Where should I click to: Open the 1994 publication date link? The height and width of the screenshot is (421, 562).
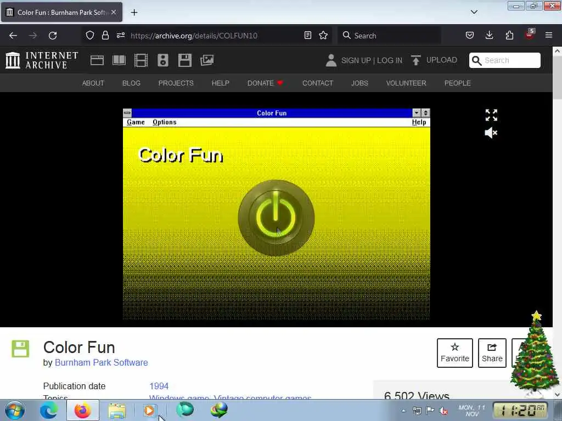[x=159, y=386]
